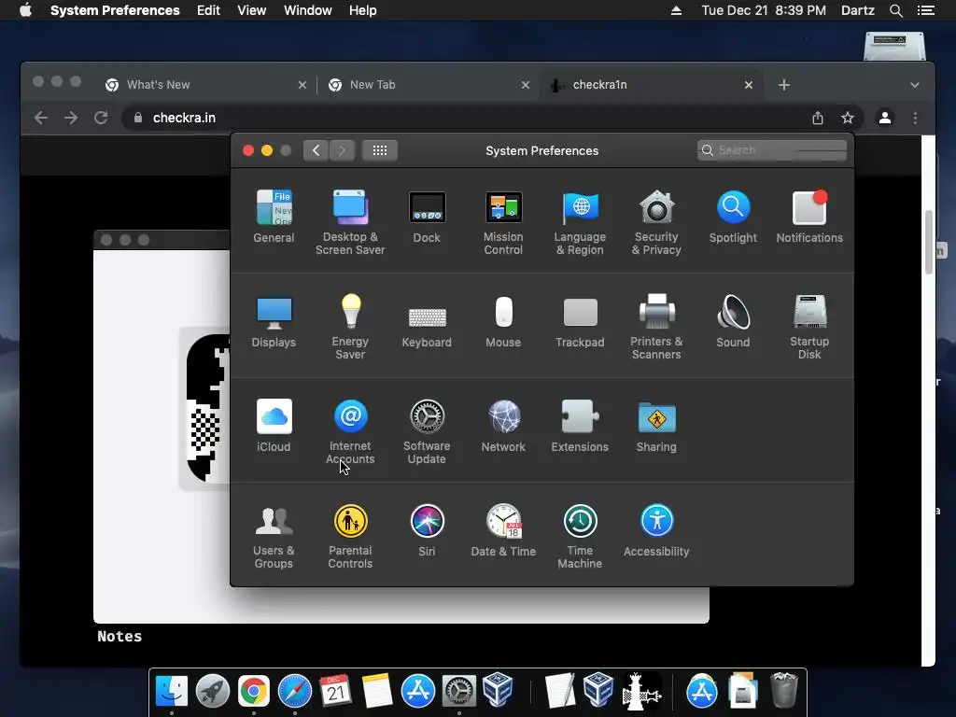This screenshot has width=956, height=717.
Task: Open Desktop & Screen Saver preferences
Action: coord(350,222)
